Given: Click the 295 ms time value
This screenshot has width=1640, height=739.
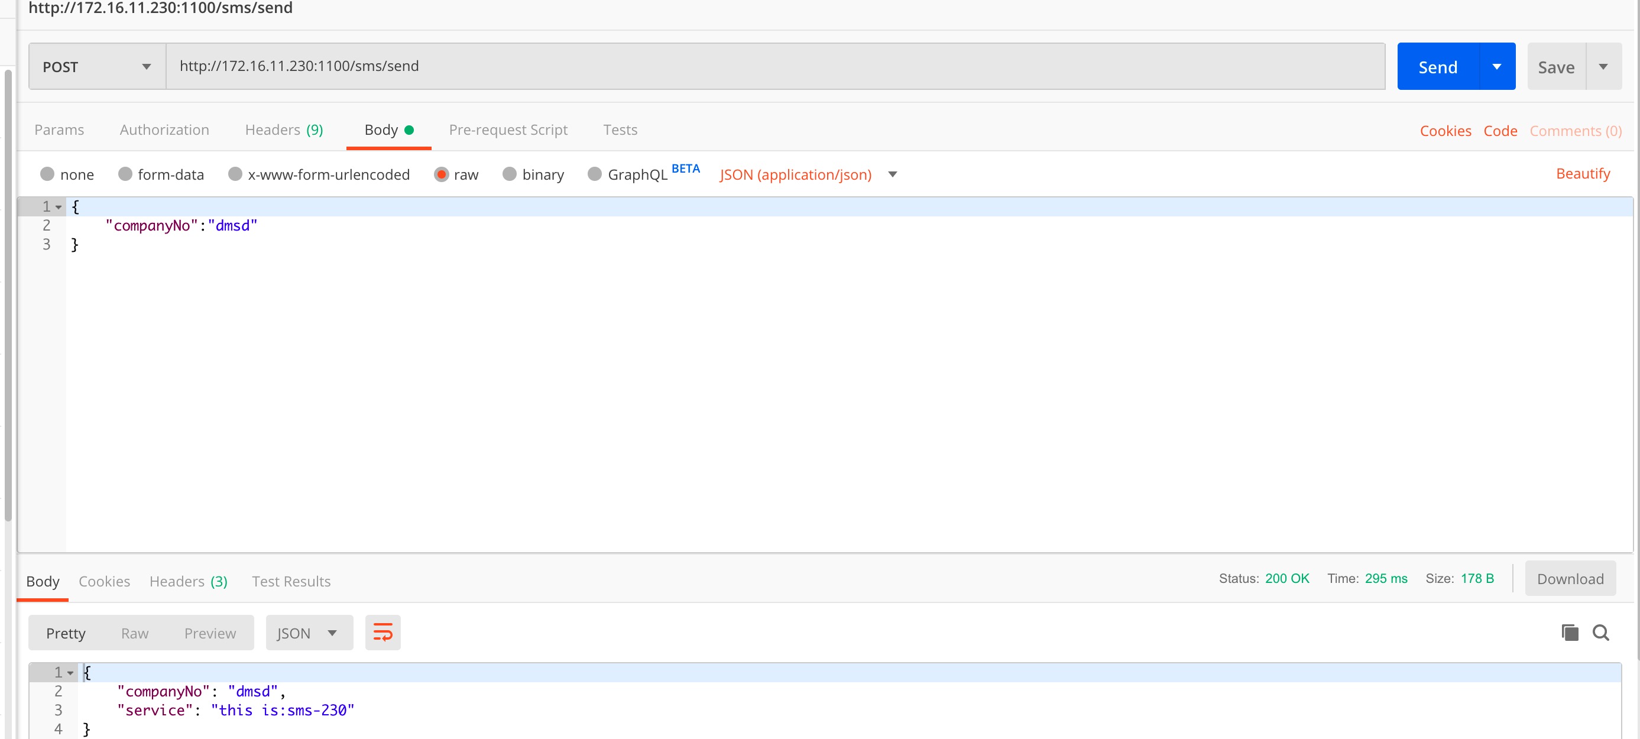Looking at the screenshot, I should pos(1385,578).
